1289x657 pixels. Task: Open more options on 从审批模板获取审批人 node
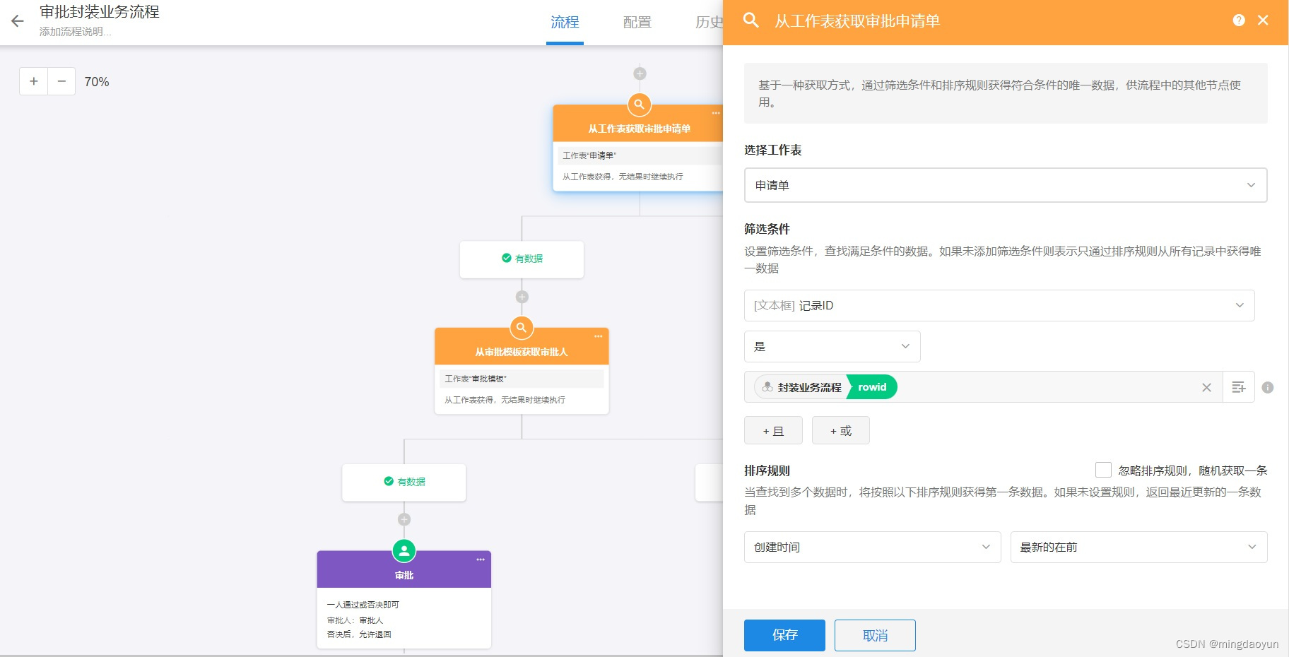(x=598, y=336)
